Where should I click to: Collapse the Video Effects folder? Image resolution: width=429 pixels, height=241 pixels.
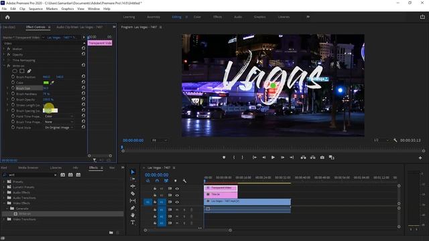pyautogui.click(x=4, y=203)
